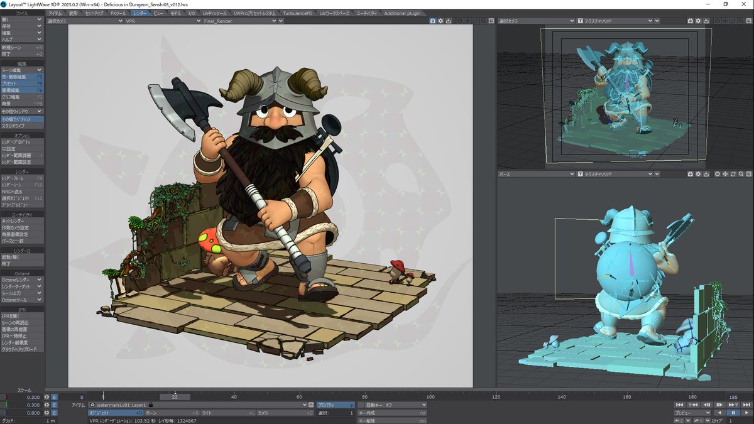Viewport: 754px width, 424px height.
Task: Click the move-view icon in top-right viewport
Action: point(726,21)
